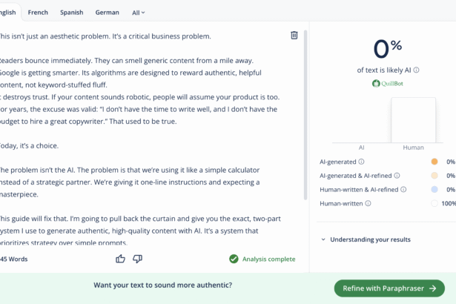Open info icon beside 'of text is likely AI'

[416, 70]
